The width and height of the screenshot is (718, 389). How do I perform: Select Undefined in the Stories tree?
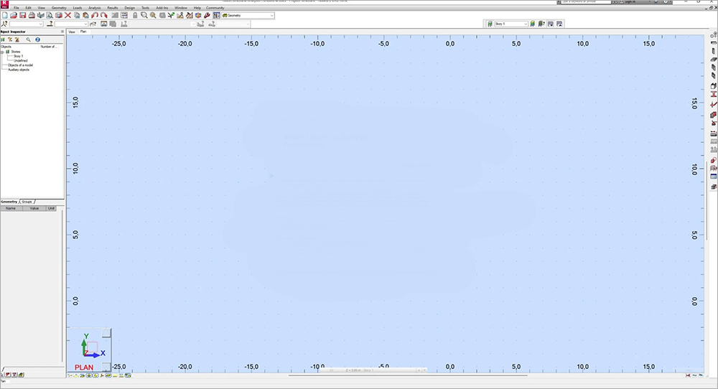[x=21, y=60]
